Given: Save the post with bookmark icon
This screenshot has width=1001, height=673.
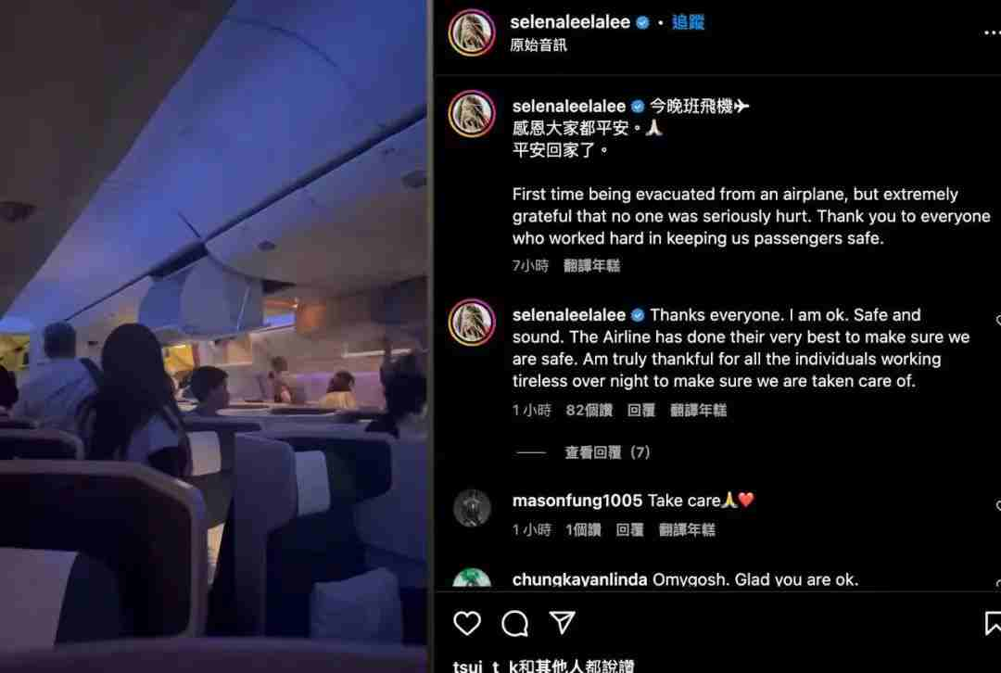Looking at the screenshot, I should coord(992,623).
